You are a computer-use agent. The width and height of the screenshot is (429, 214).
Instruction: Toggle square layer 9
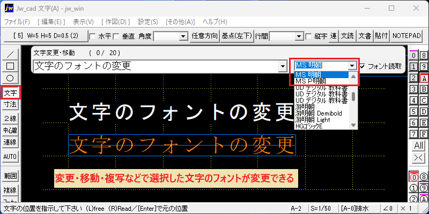[424, 66]
